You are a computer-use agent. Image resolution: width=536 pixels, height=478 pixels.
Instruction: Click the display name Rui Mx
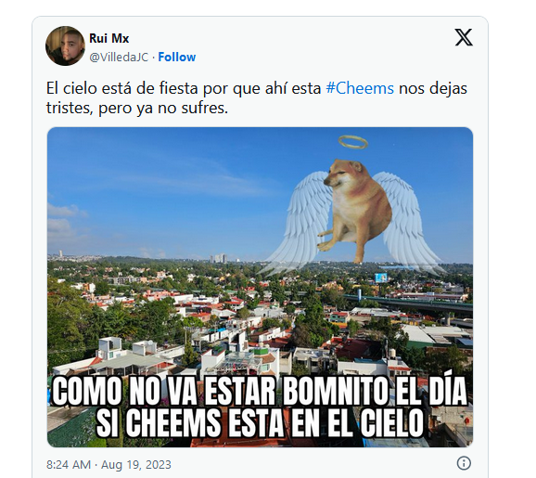pos(108,38)
